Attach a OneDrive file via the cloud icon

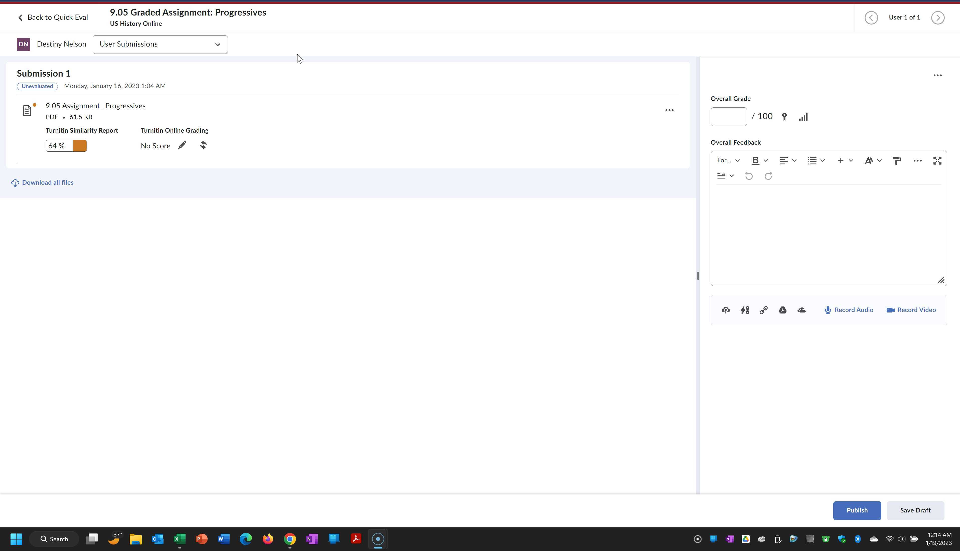coord(801,310)
